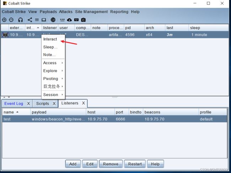Open Listeners via the headphones icon
231x173 pixels.
coord(20,20)
